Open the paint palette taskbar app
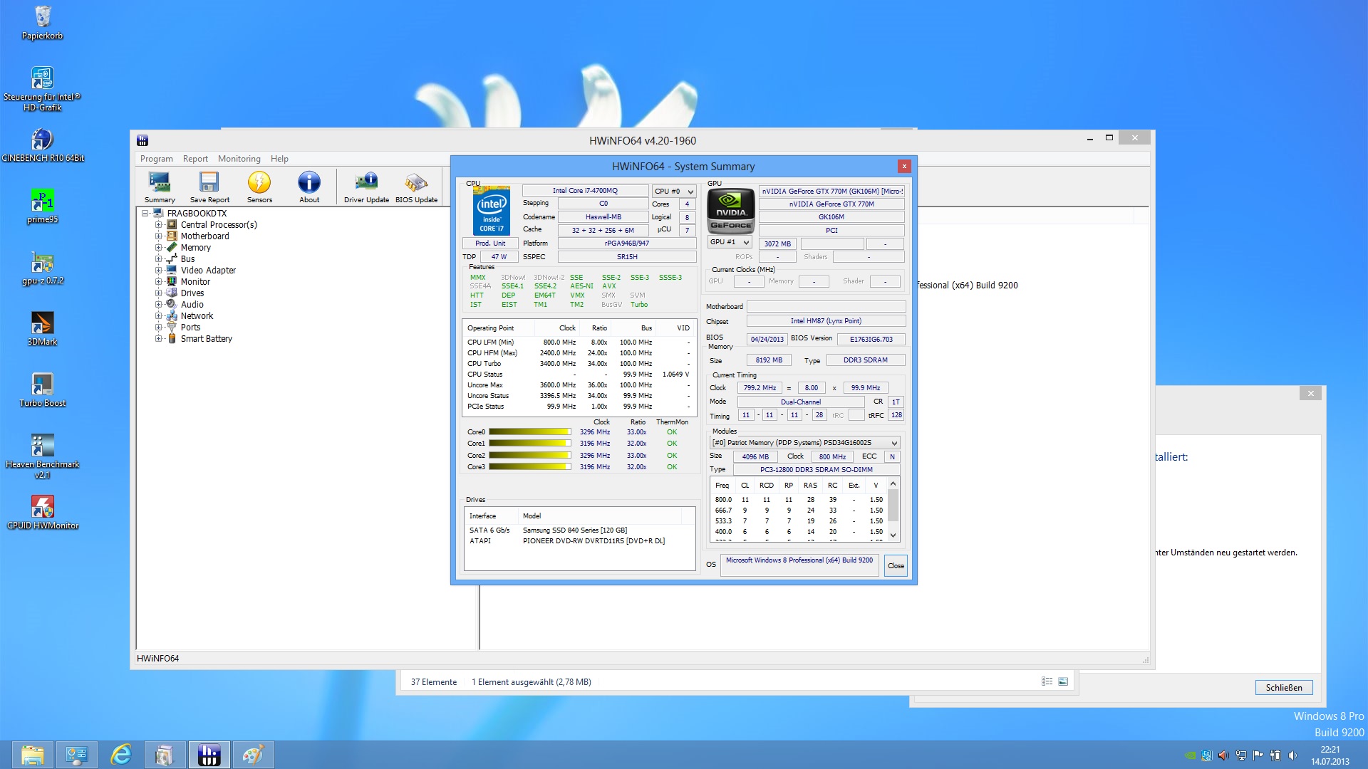 (253, 755)
